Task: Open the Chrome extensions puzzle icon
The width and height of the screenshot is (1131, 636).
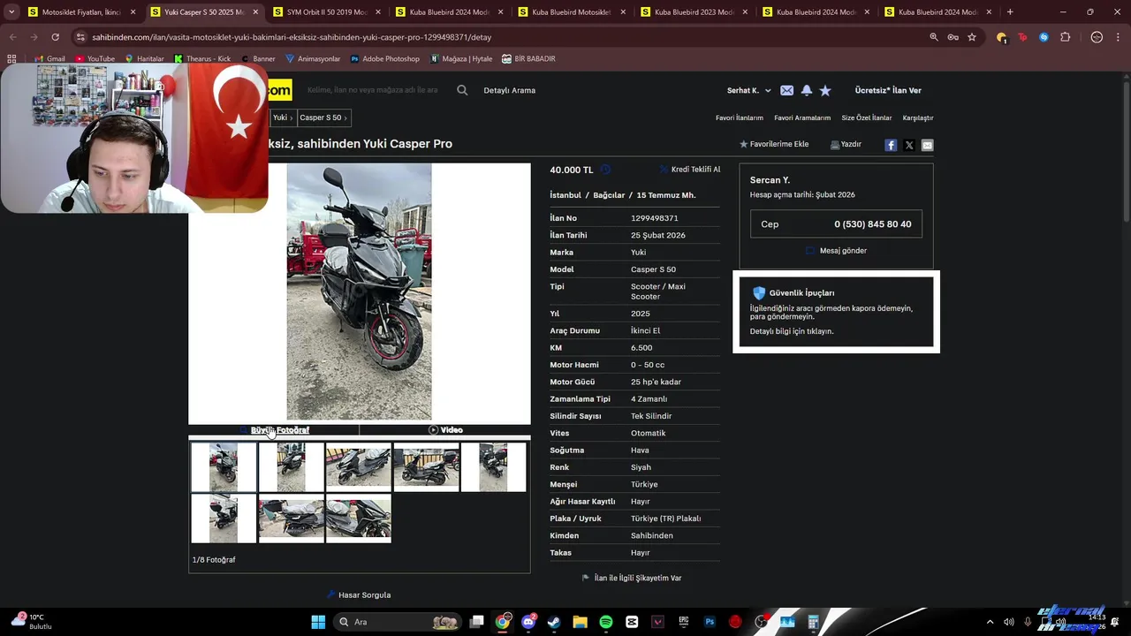Action: tap(1065, 37)
